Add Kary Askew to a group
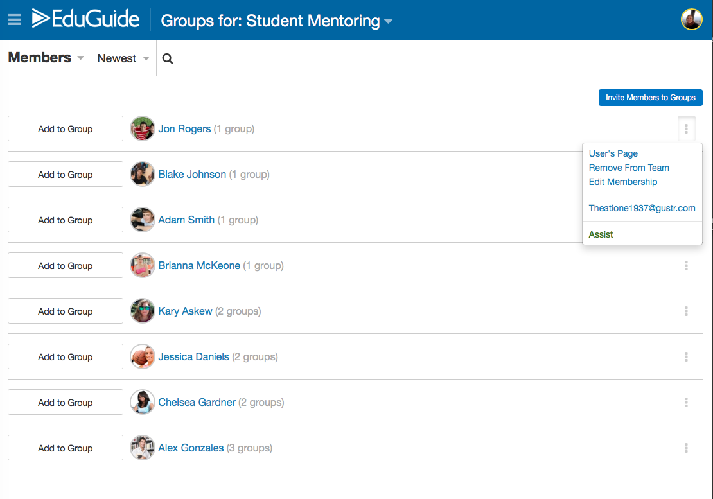 [66, 311]
